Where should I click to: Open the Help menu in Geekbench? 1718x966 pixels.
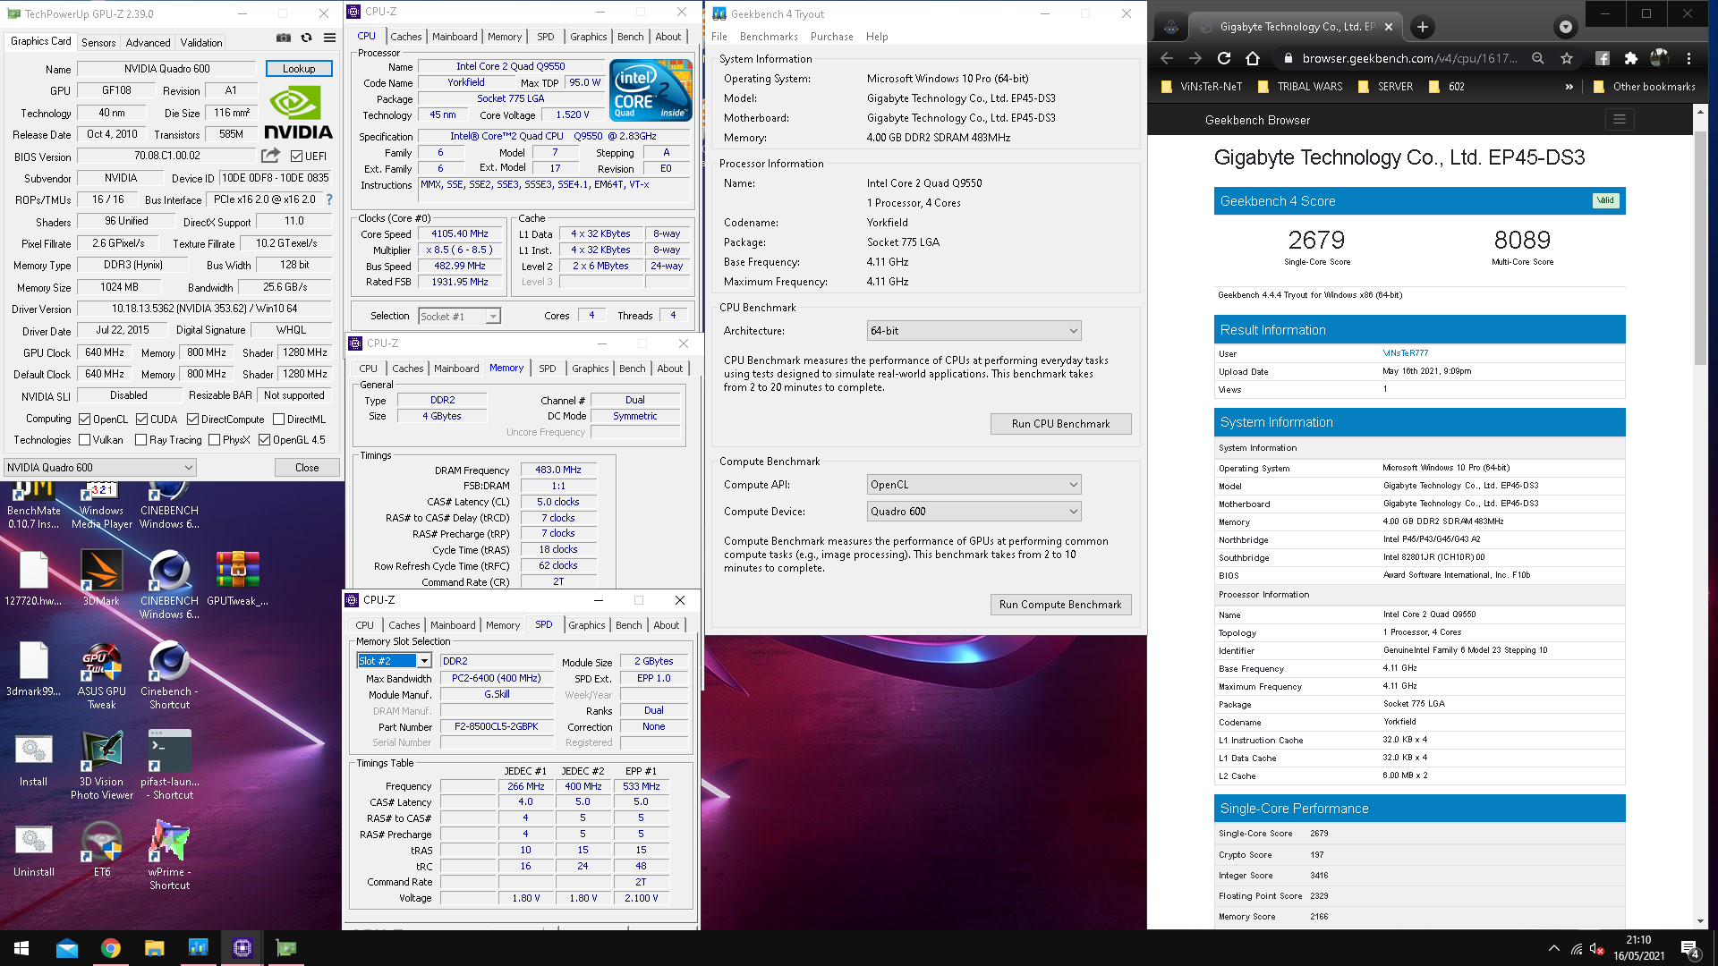(877, 37)
